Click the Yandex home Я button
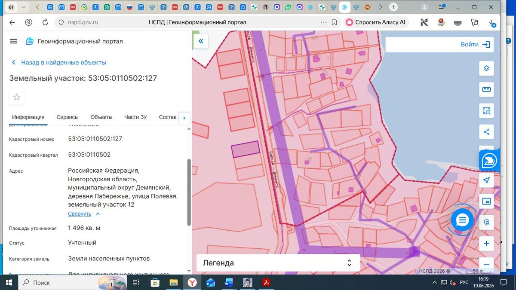Viewport: 516px width, 290px height. point(29,22)
